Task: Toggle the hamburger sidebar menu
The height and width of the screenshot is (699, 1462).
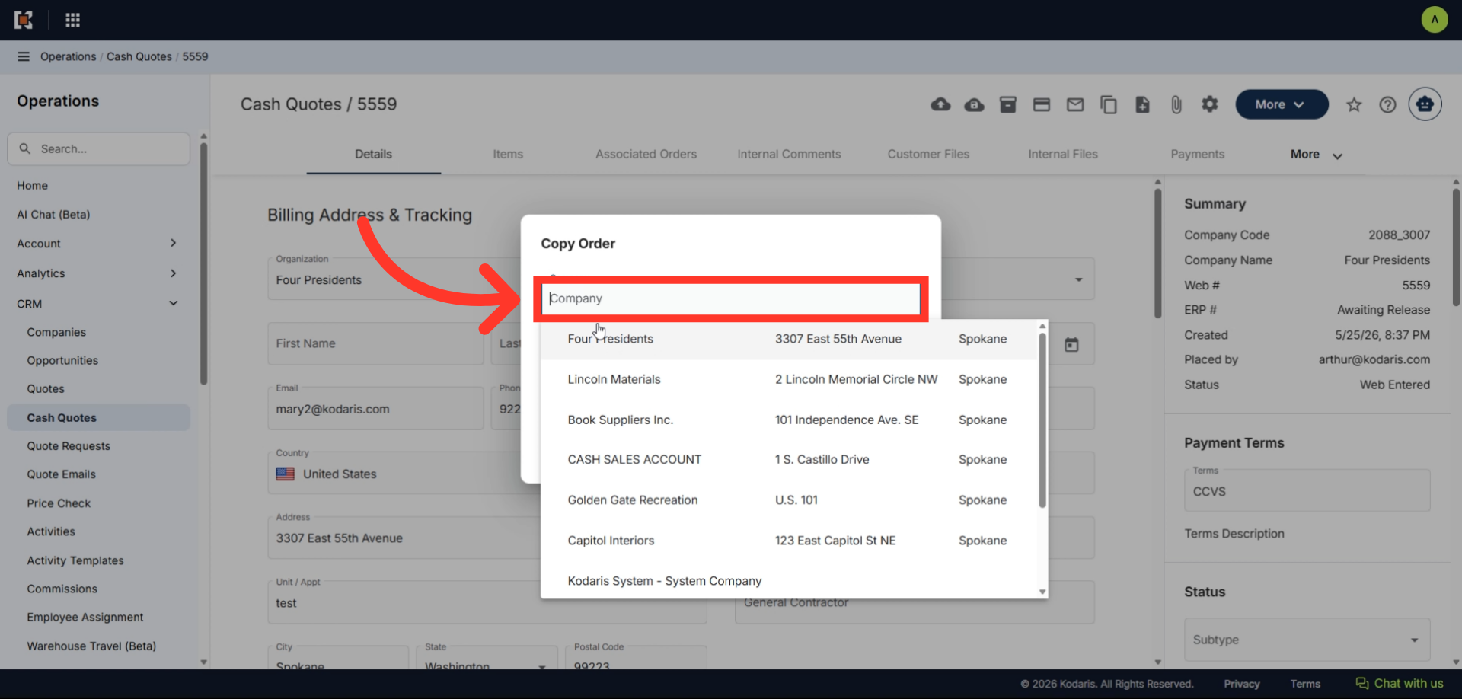Action: [x=24, y=56]
